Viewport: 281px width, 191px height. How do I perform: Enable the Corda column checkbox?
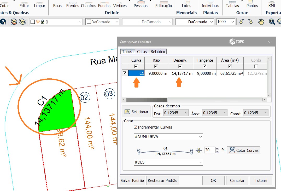(256, 66)
